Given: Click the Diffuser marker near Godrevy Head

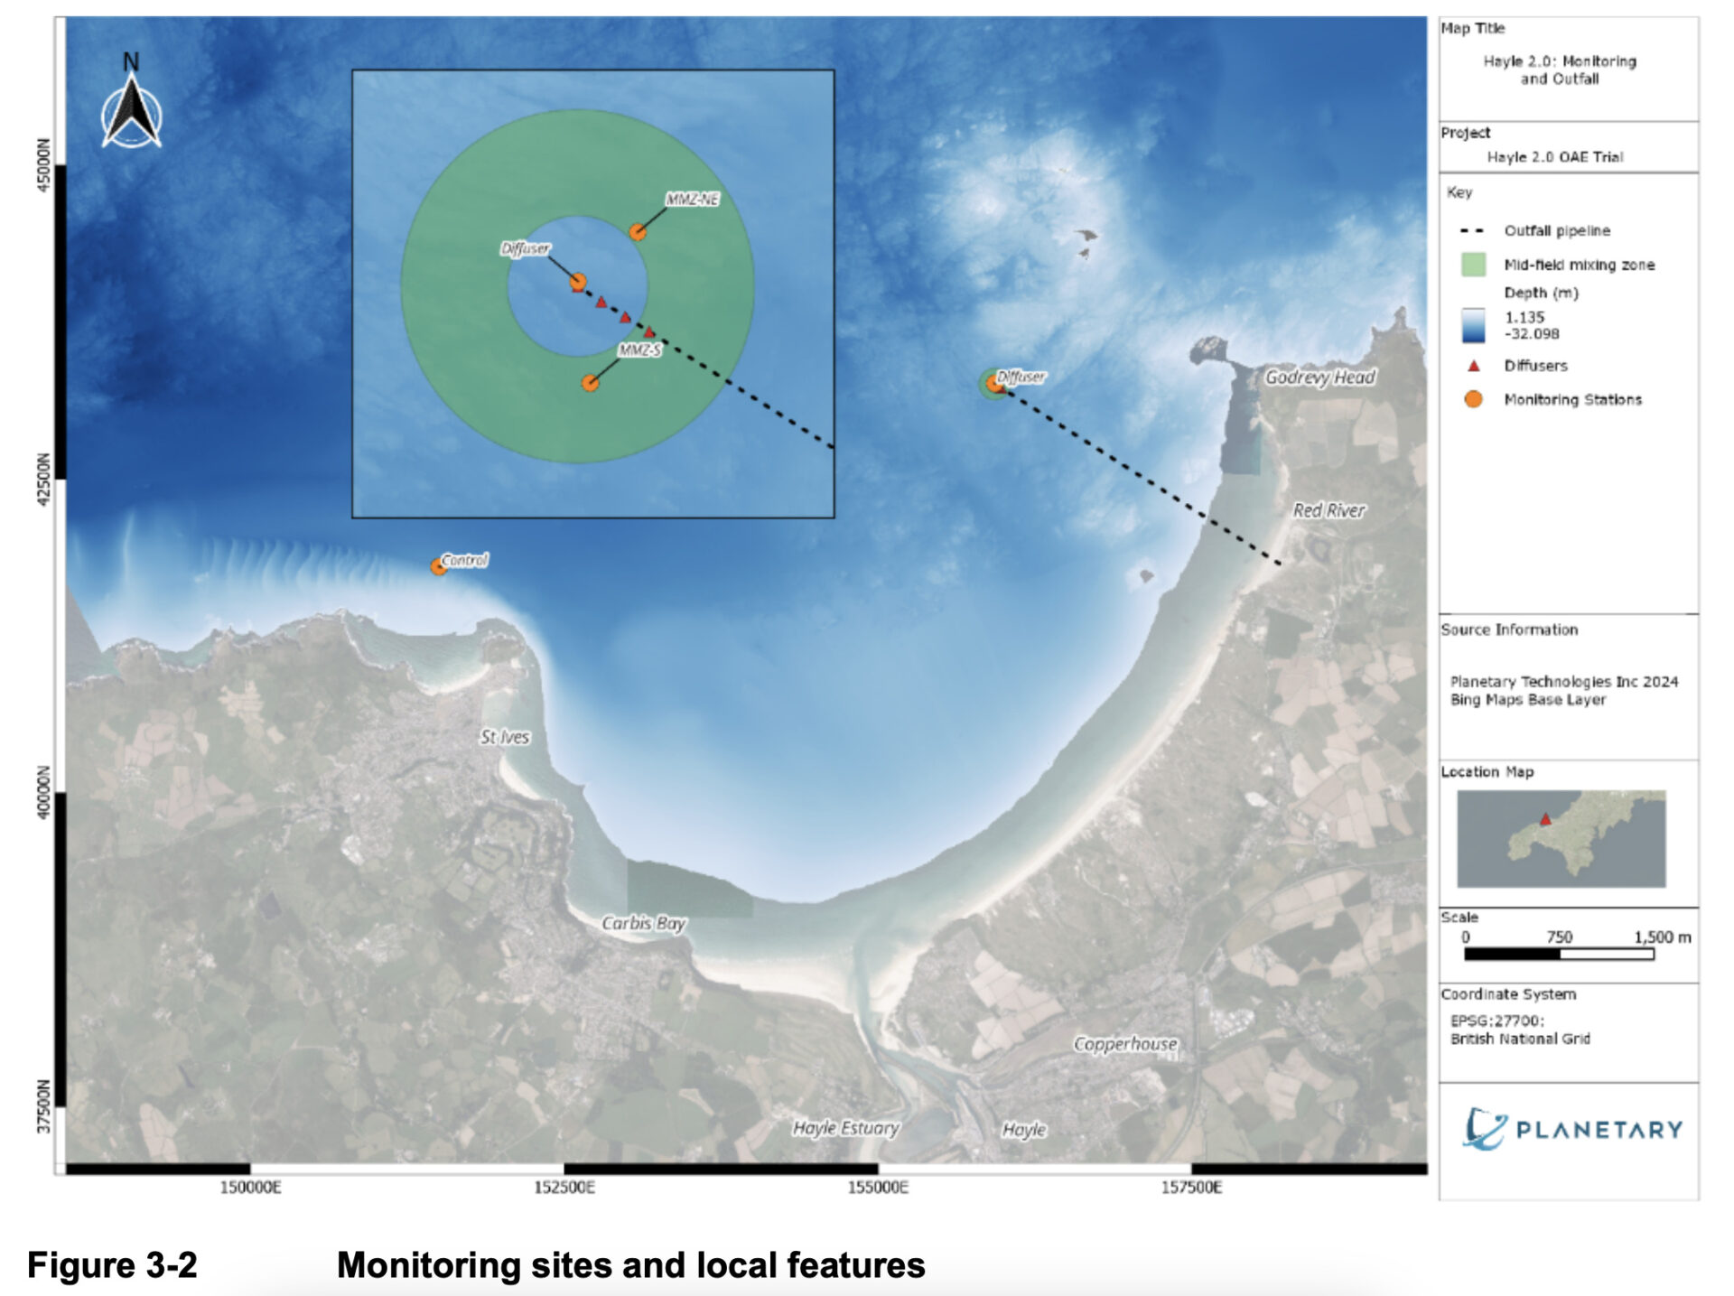Looking at the screenshot, I should [x=994, y=384].
